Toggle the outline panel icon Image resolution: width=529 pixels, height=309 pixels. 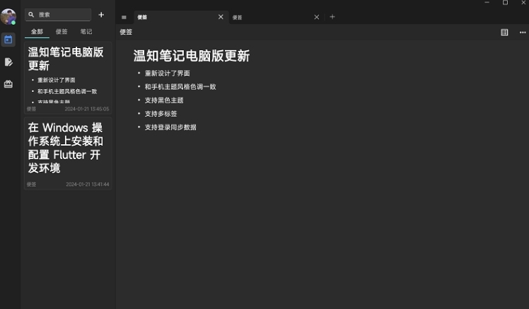(504, 33)
